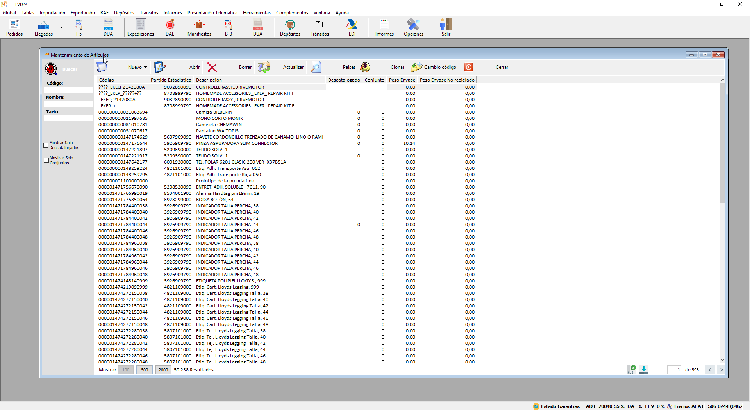Show 2000 results per page

pyautogui.click(x=163, y=370)
